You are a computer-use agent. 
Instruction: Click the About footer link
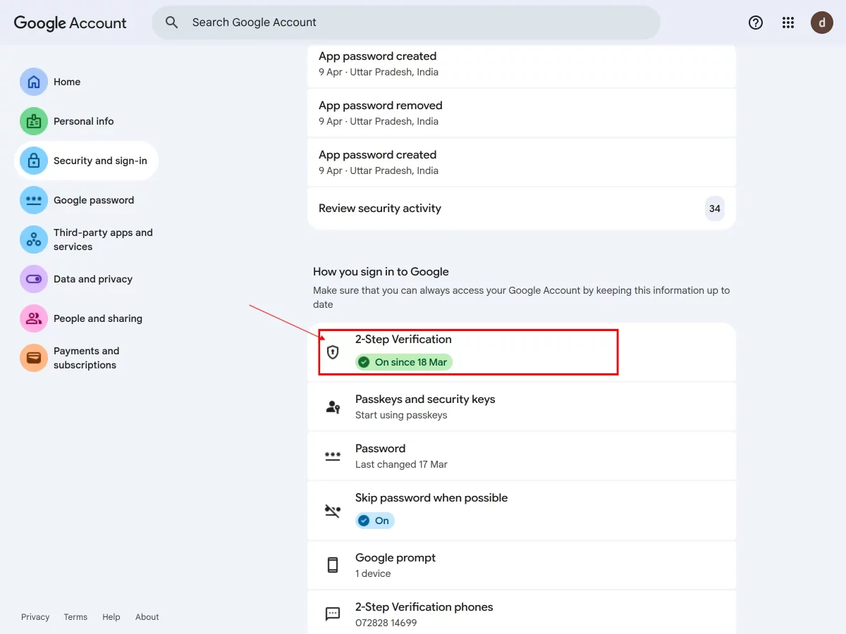tap(147, 617)
